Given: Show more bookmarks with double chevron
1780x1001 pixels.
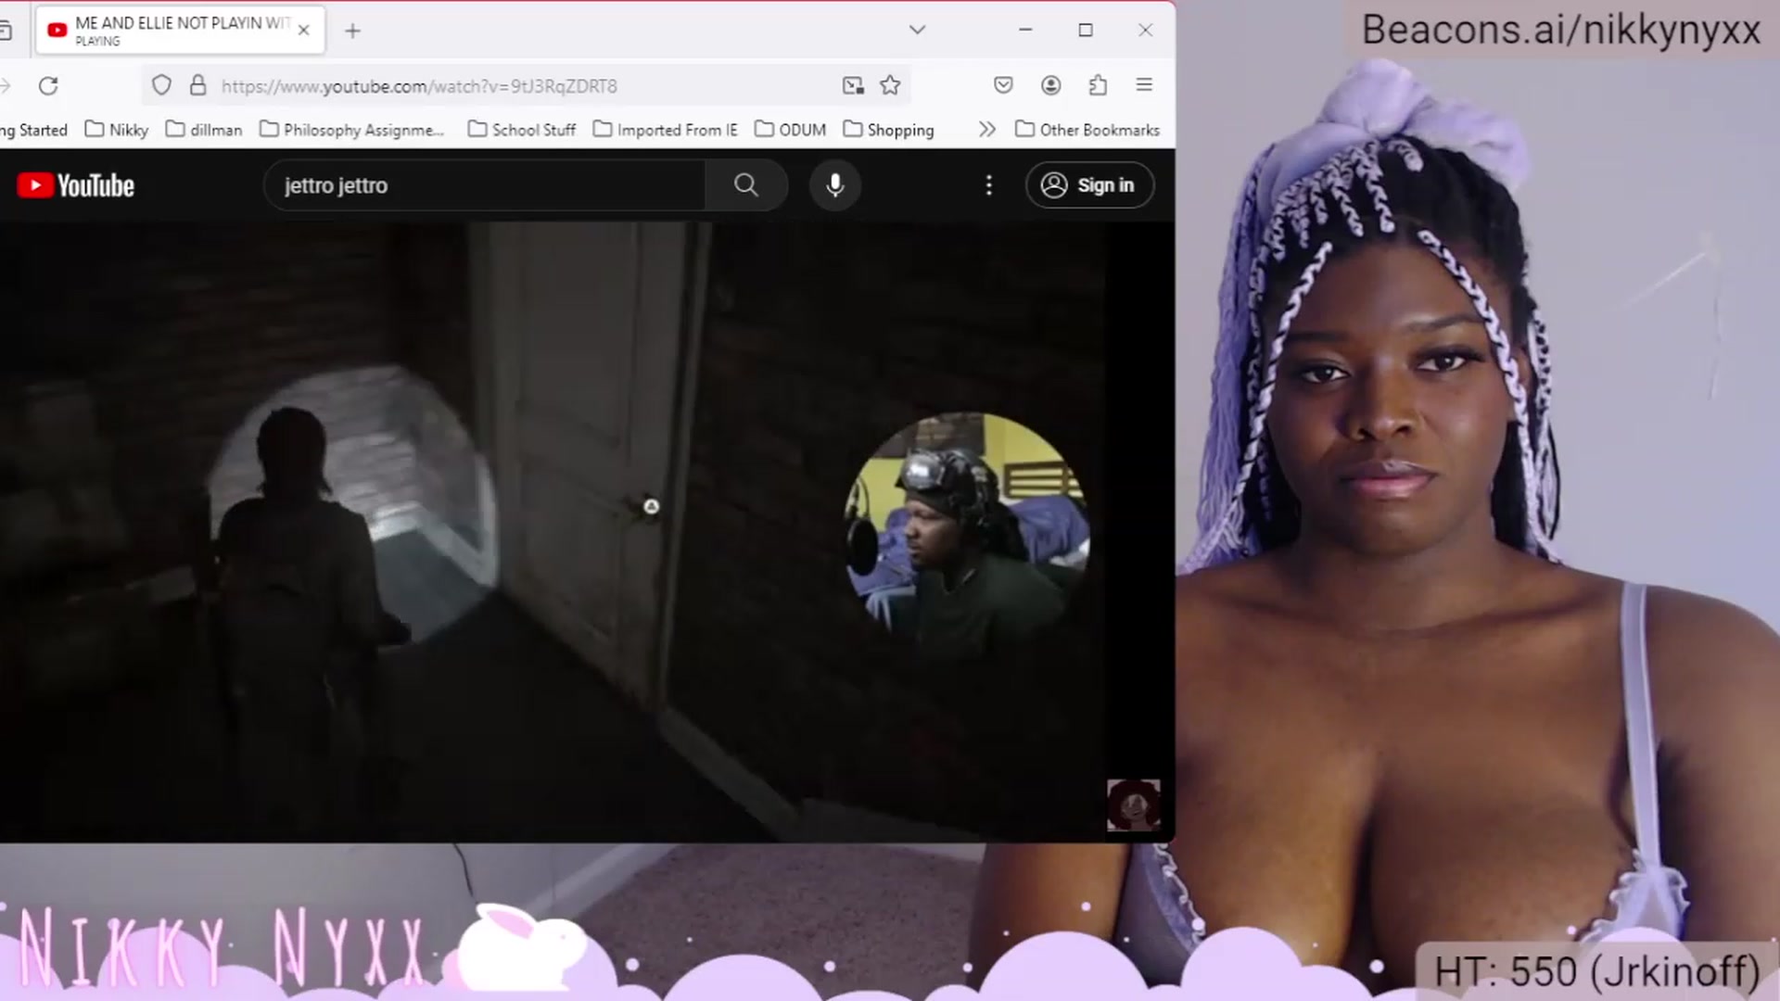Looking at the screenshot, I should pos(987,130).
